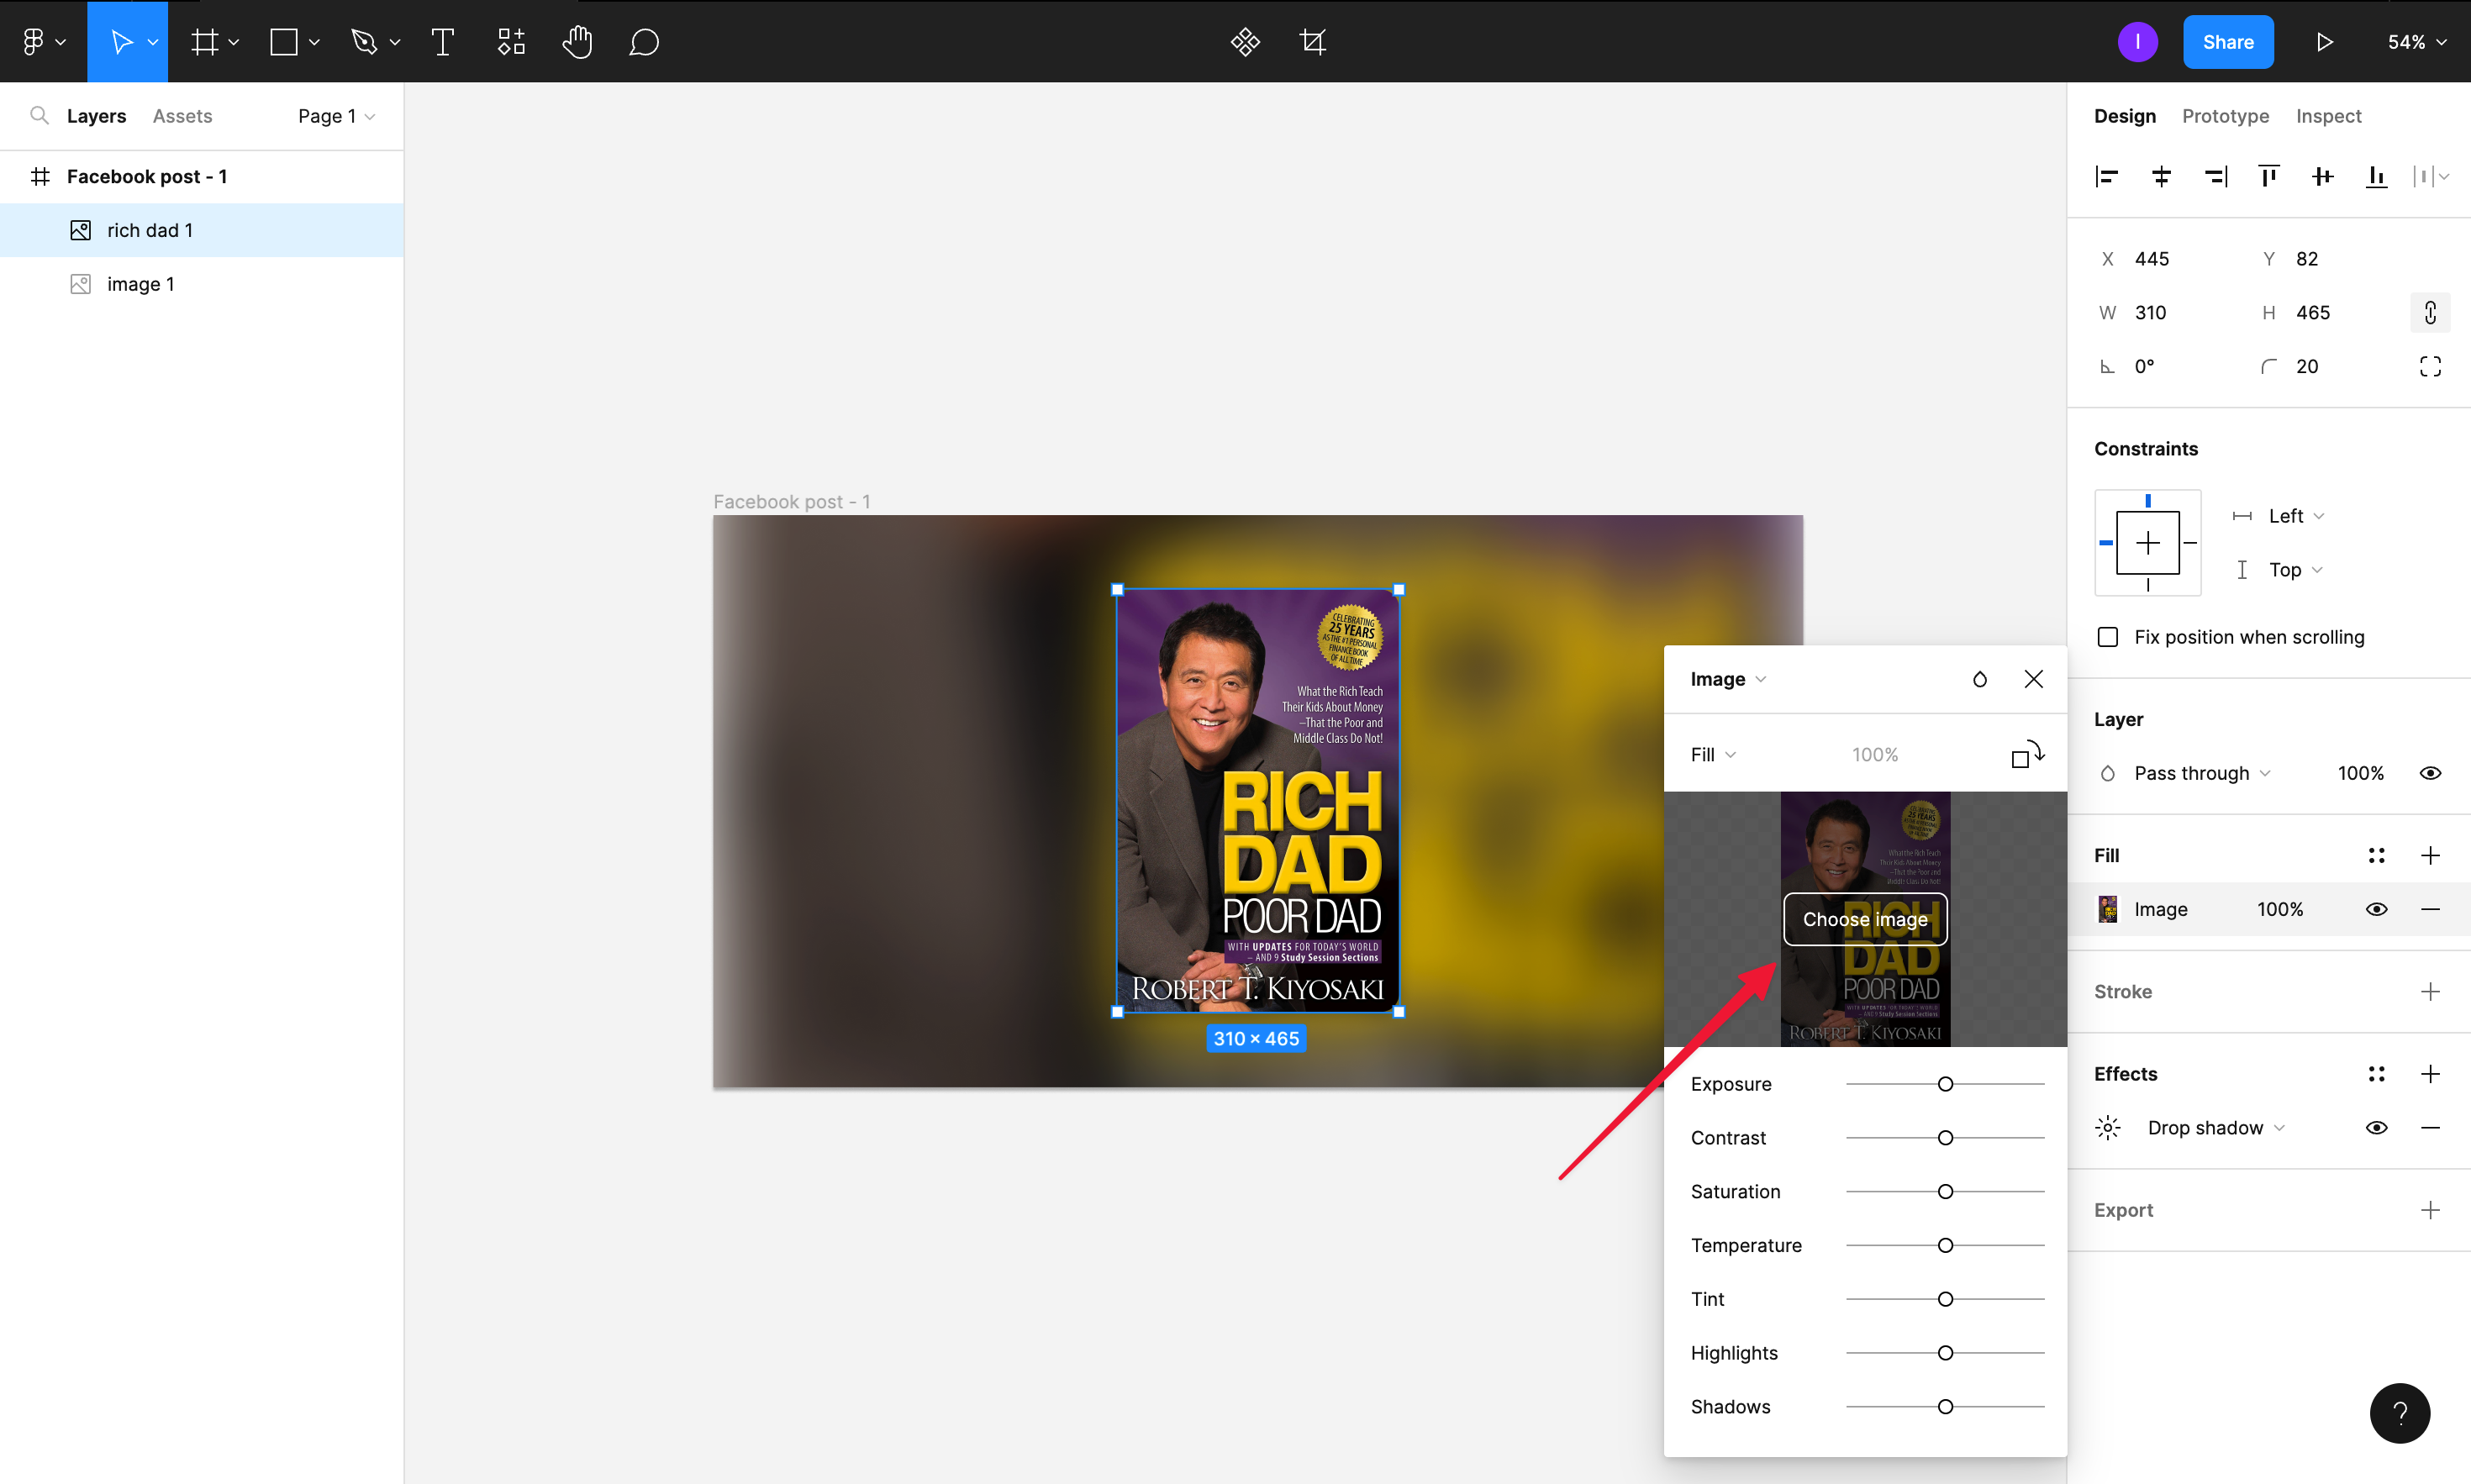Viewport: 2471px width, 1484px height.
Task: Remove the Image fill with minus
Action: [x=2430, y=909]
